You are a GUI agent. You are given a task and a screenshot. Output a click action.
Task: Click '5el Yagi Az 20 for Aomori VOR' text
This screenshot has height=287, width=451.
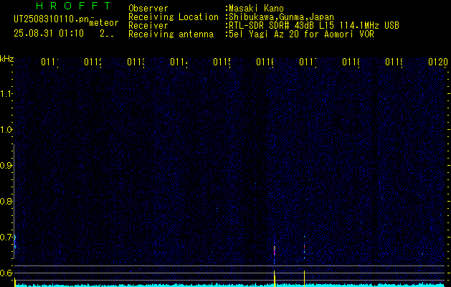pyautogui.click(x=301, y=34)
